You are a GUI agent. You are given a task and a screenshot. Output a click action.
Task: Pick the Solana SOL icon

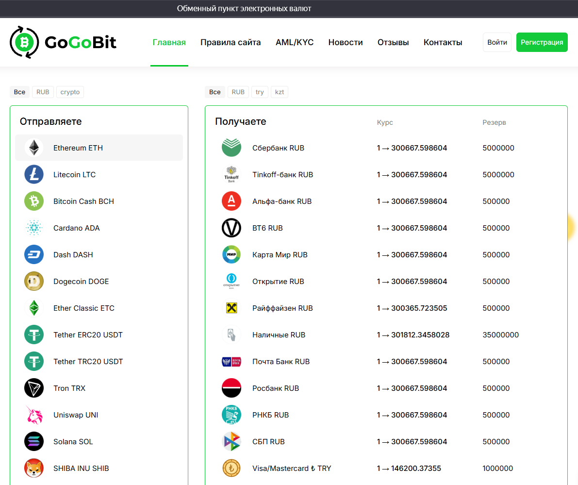[34, 441]
